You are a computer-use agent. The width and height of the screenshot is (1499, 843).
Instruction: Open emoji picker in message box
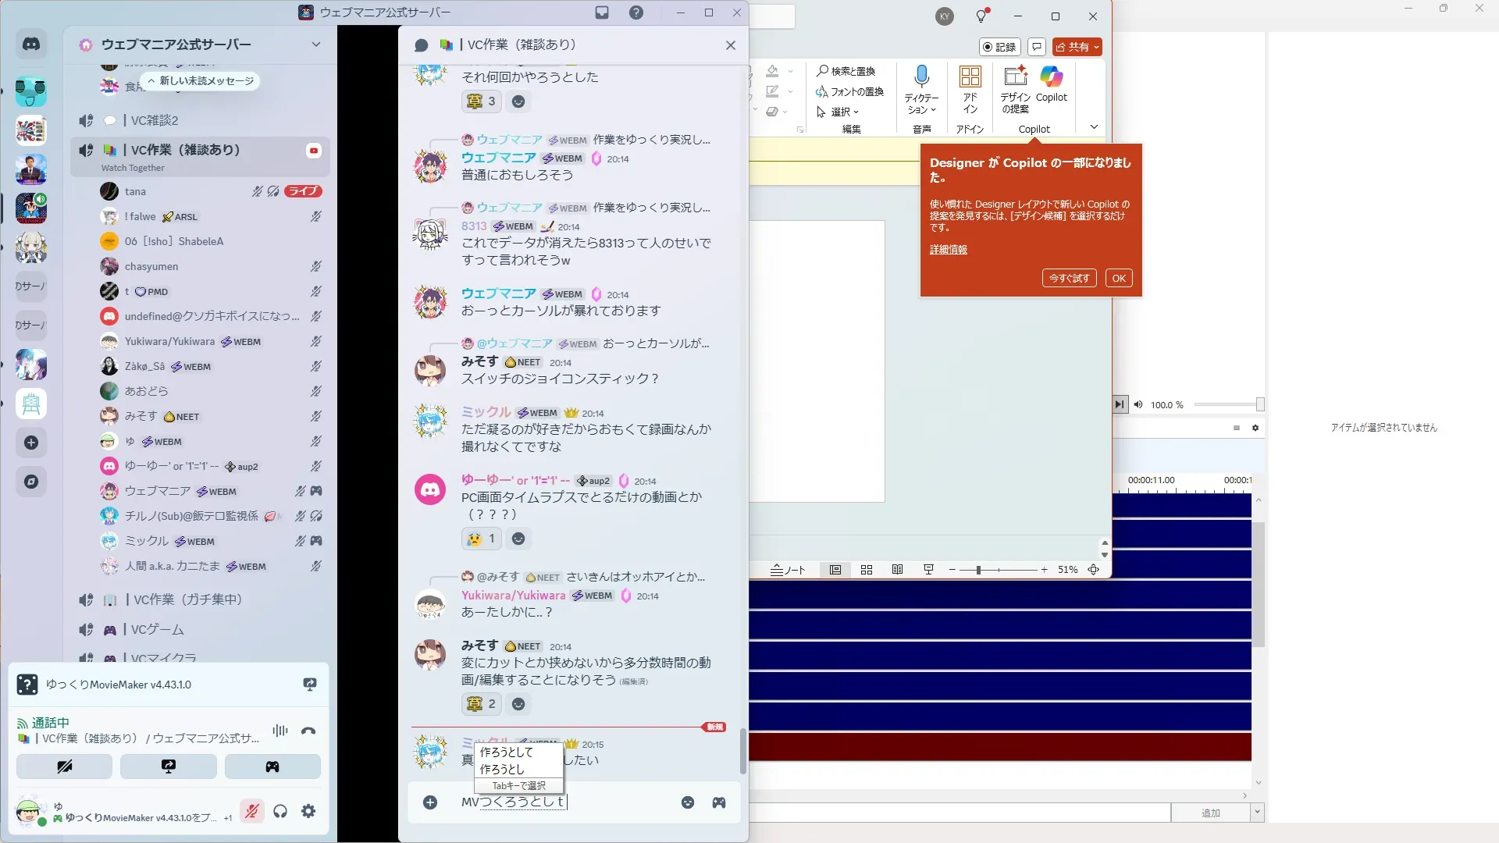pos(687,802)
